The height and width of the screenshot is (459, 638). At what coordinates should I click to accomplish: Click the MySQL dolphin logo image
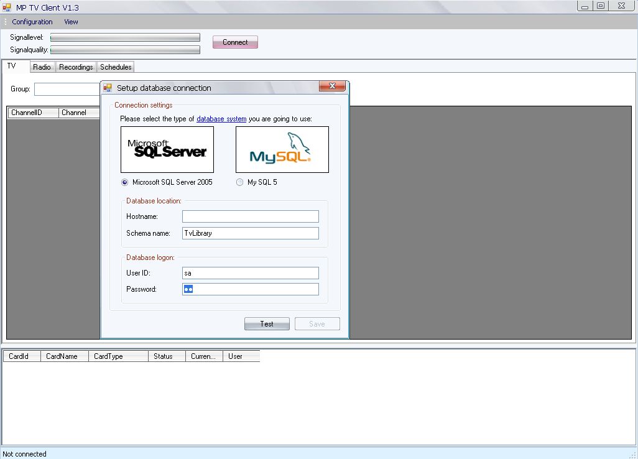point(282,150)
